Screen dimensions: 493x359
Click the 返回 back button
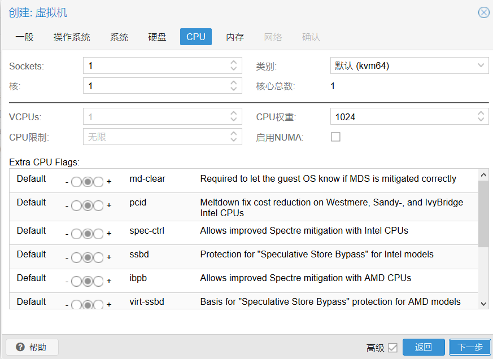(x=423, y=347)
